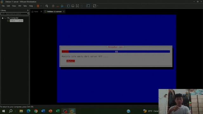203x114 pixels.
Task: Open the Windows Start menu
Action: click(x=3, y=111)
